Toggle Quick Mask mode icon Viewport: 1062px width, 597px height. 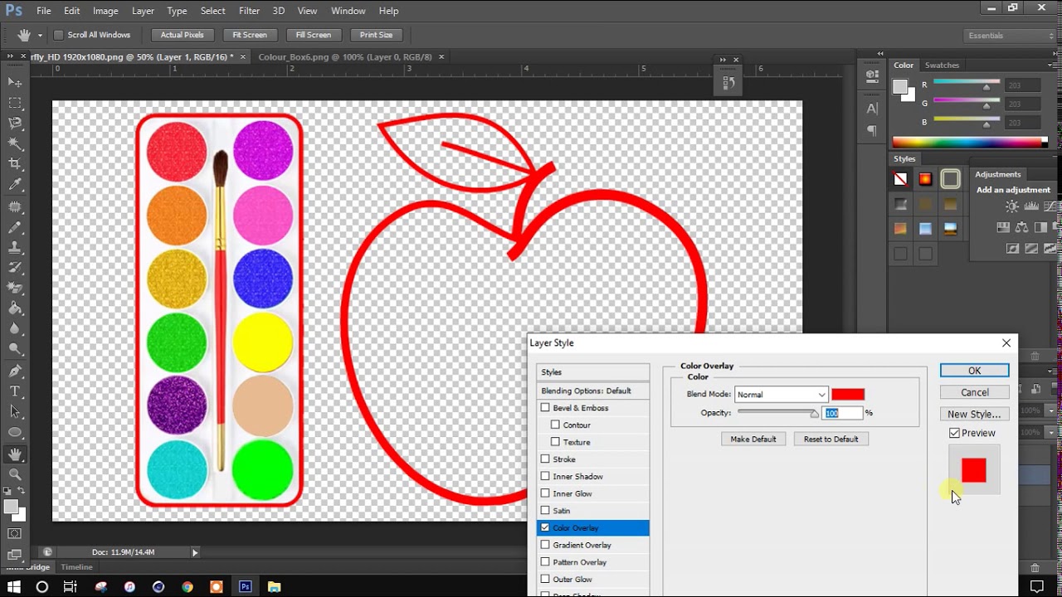15,533
